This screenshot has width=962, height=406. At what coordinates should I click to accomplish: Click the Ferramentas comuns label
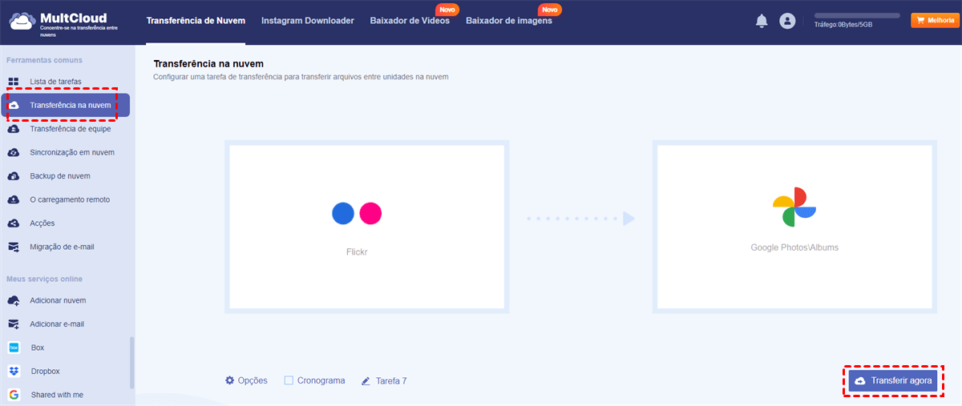[x=44, y=60]
